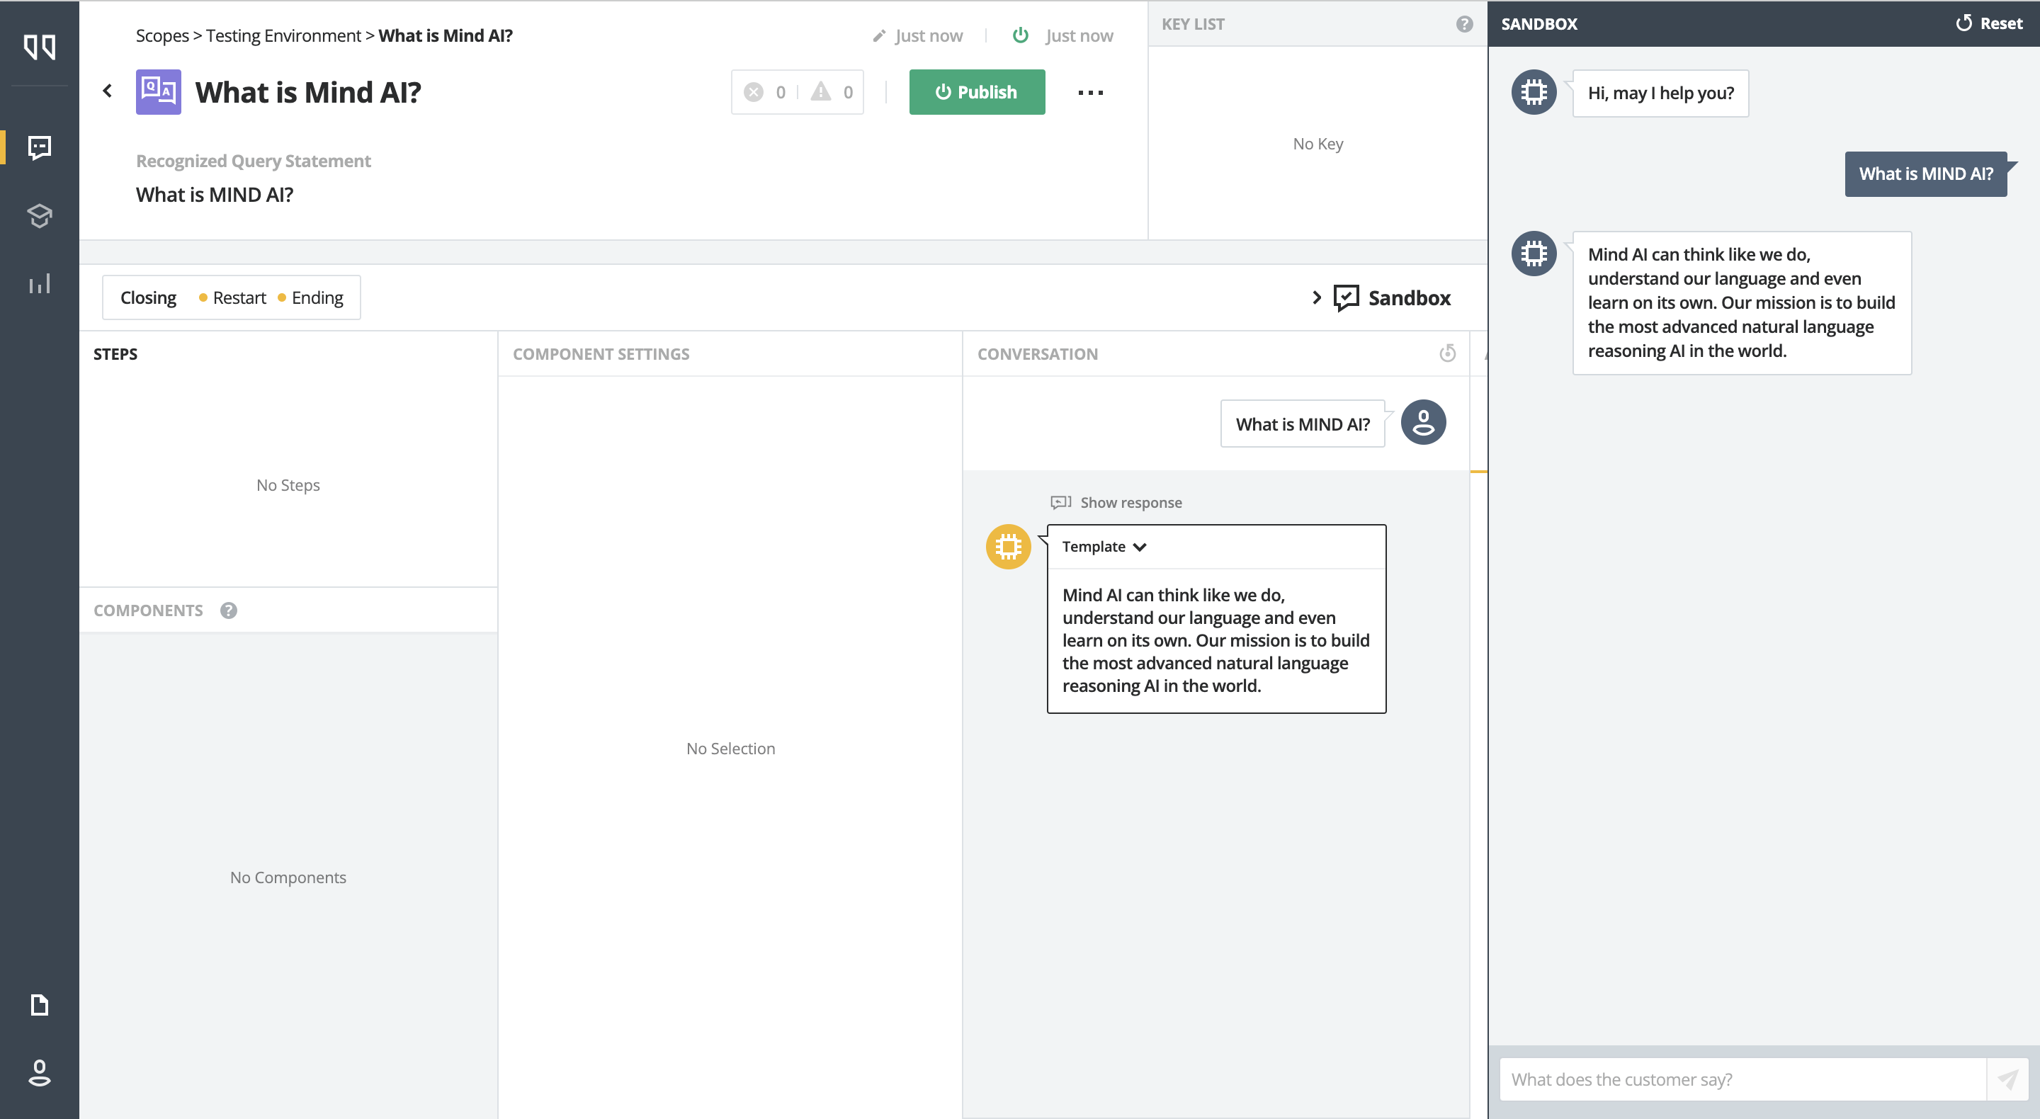This screenshot has height=1119, width=2040.
Task: Click the user avatar in the Conversation panel
Action: tap(1423, 422)
